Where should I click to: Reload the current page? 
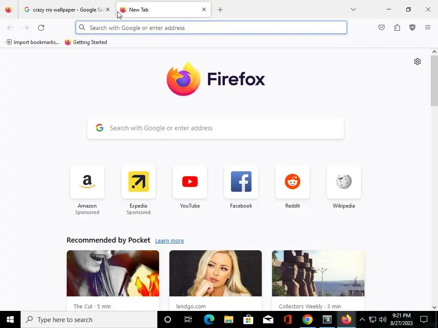coord(41,27)
